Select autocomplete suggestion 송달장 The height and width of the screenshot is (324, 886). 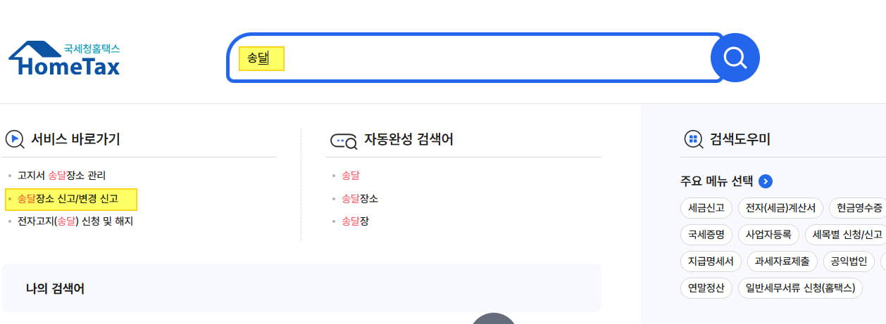pyautogui.click(x=355, y=221)
